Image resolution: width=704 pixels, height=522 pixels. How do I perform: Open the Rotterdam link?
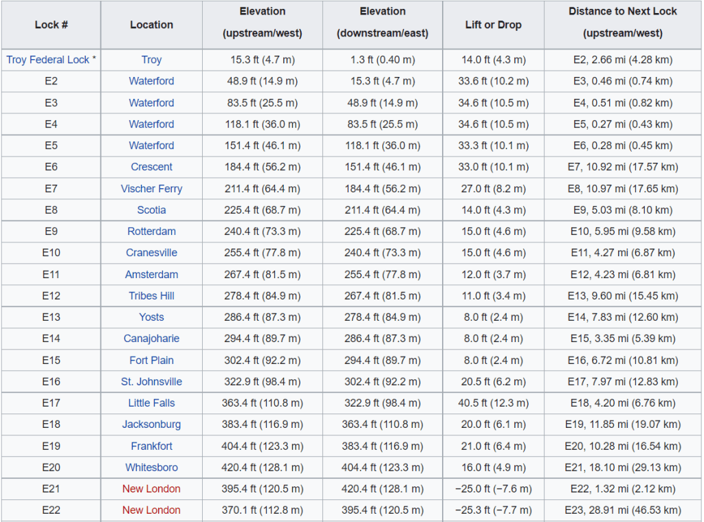pos(151,231)
